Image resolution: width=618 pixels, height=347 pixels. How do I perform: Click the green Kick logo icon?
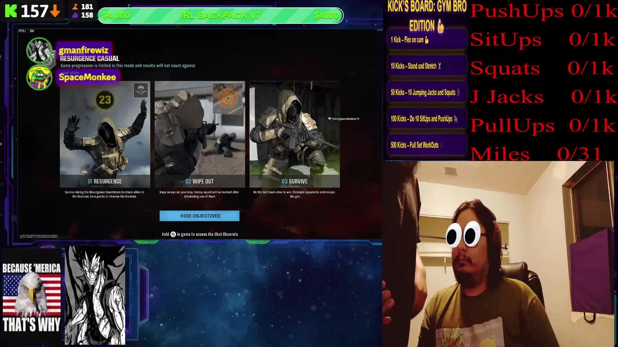pos(11,10)
